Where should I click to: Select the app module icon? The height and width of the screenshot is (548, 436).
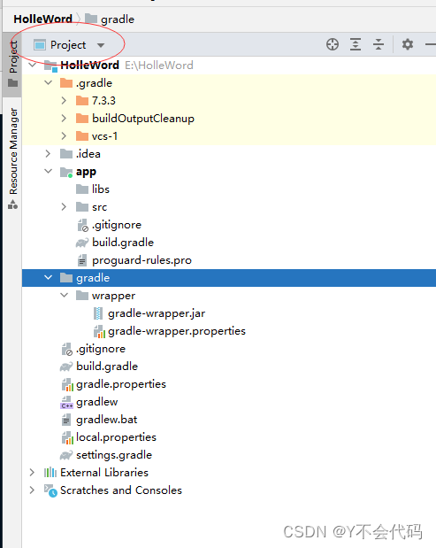coord(66,172)
